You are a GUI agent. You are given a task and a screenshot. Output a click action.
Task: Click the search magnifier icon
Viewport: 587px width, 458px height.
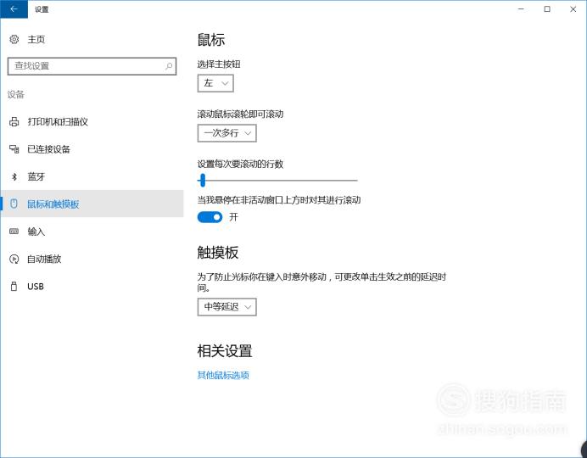tap(169, 66)
